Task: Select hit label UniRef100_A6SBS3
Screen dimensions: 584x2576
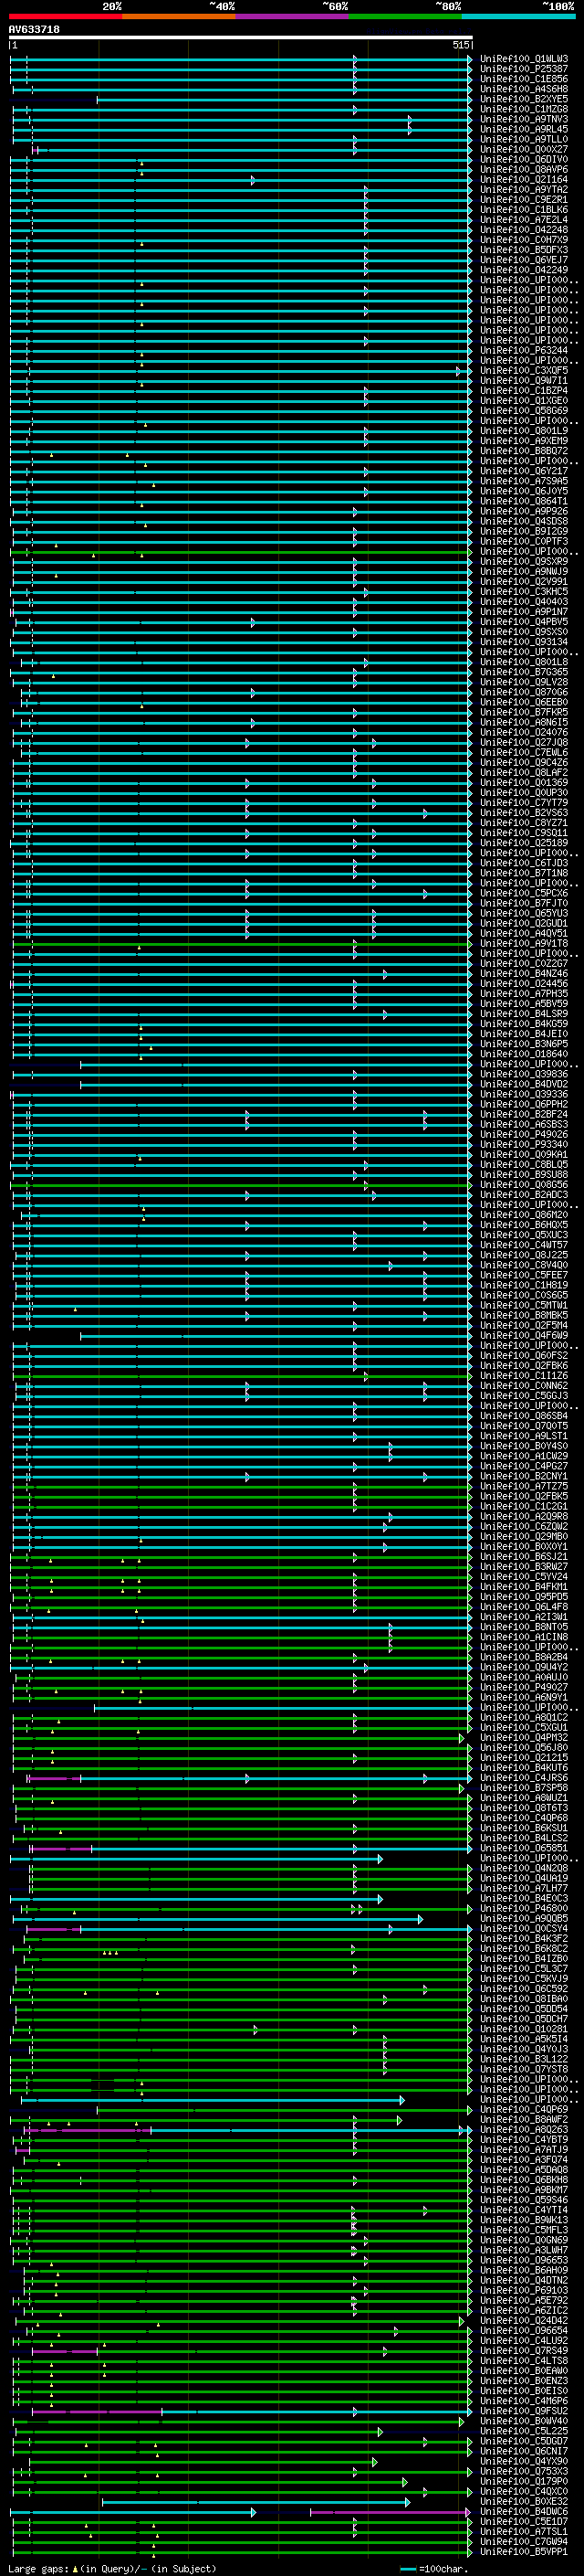Action: coord(524,1124)
